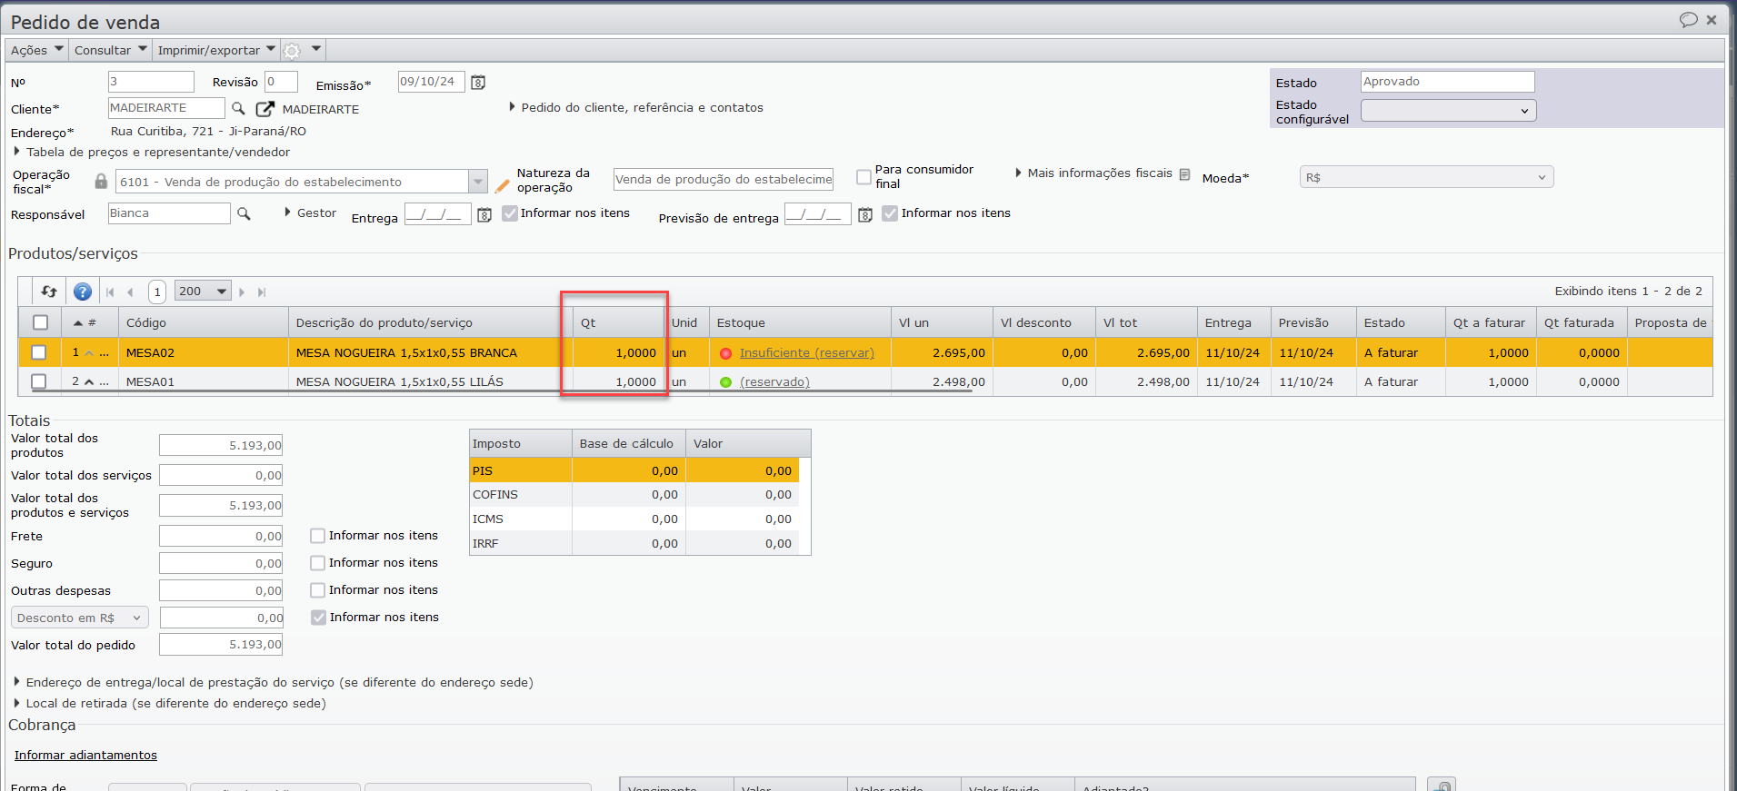Change the 200 items-per-page dropdown
The image size is (1737, 791).
pyautogui.click(x=203, y=292)
